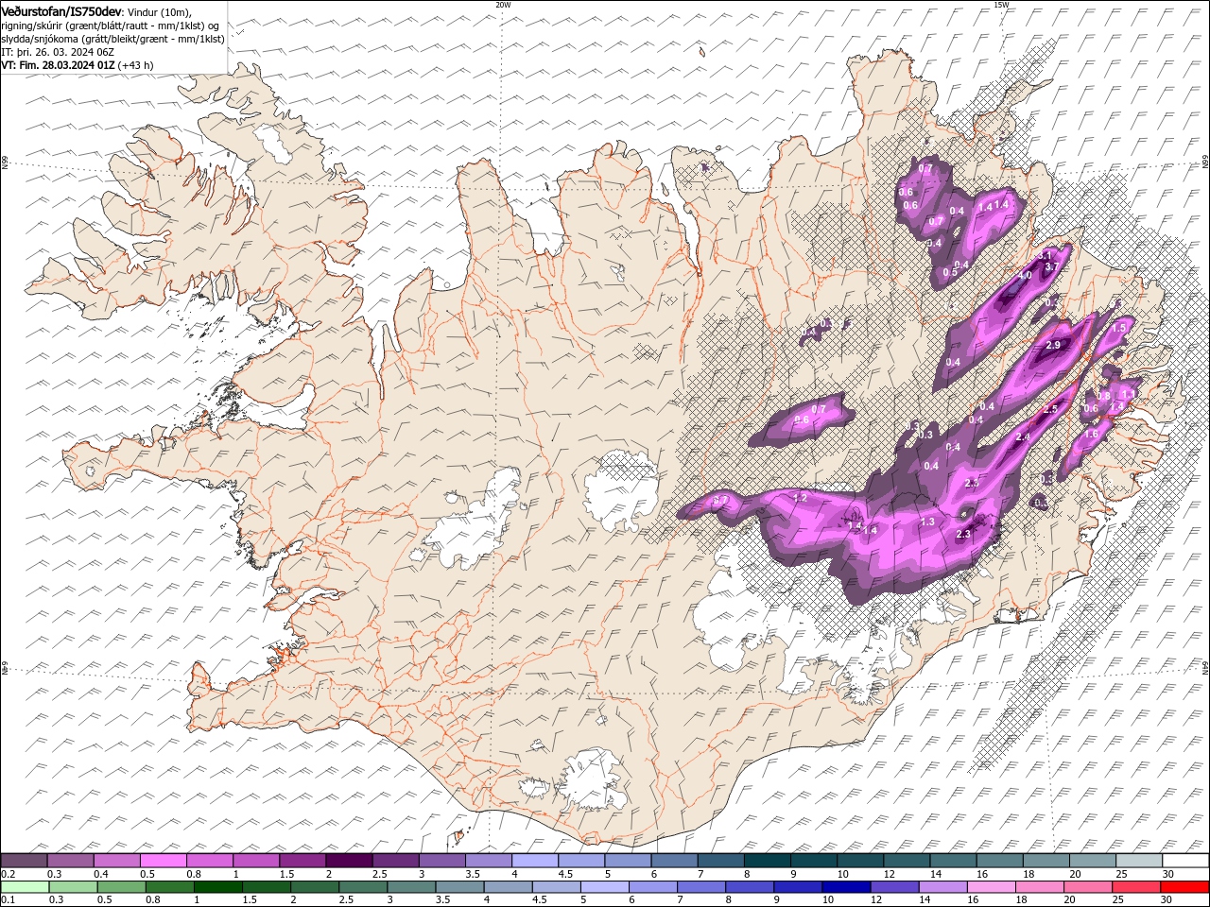
Task: Click the '2.5' snowfall value on map
Action: click(1050, 409)
